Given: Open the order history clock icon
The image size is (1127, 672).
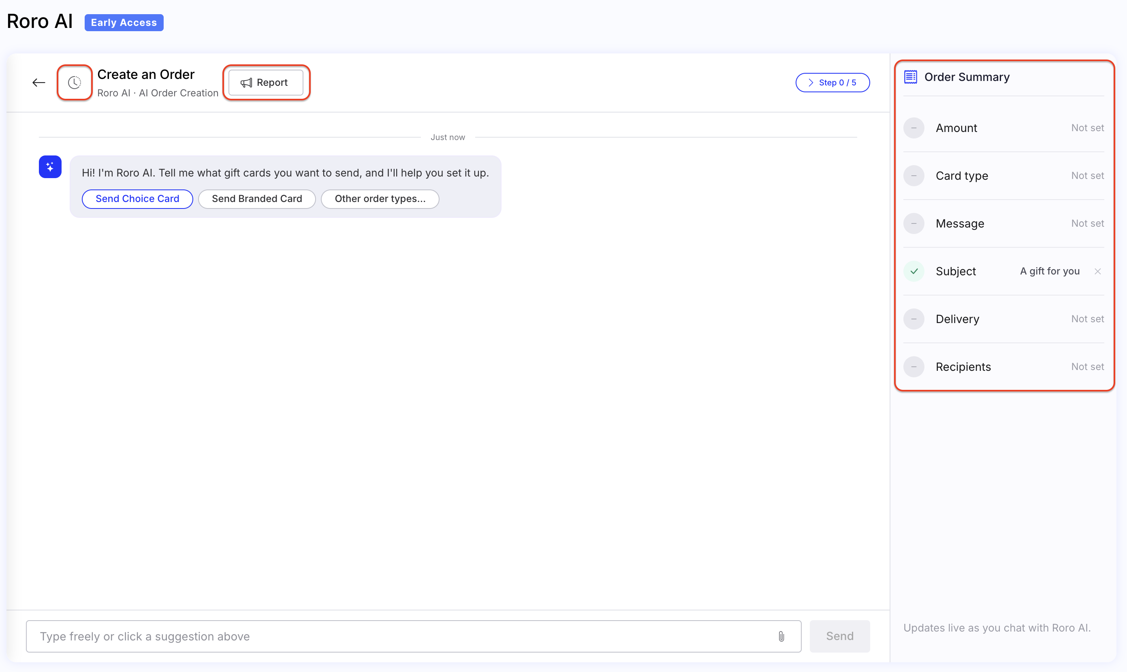Looking at the screenshot, I should click(74, 83).
